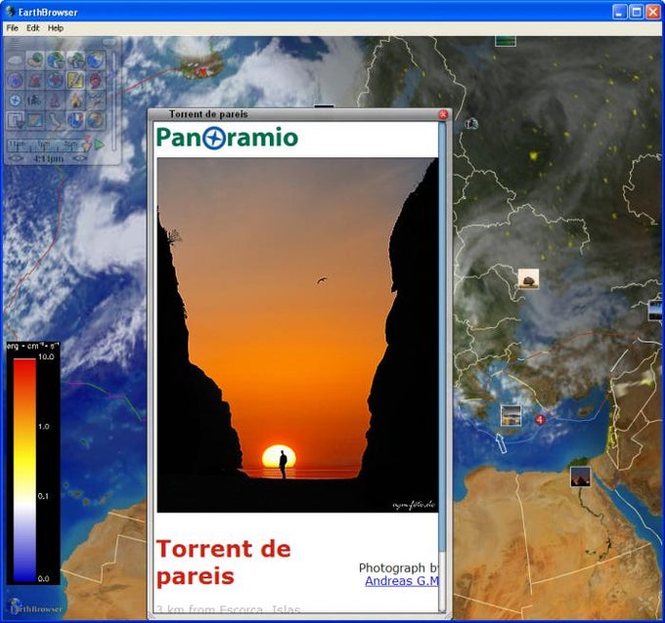This screenshot has width=665, height=623.
Task: Click the vertical zoom slider beside tool grid
Action: pos(113,102)
